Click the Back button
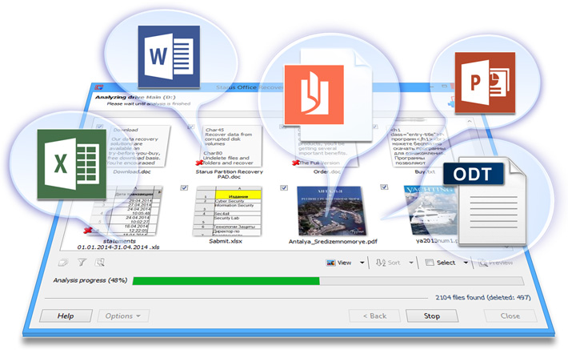The image size is (568, 350). (x=374, y=316)
